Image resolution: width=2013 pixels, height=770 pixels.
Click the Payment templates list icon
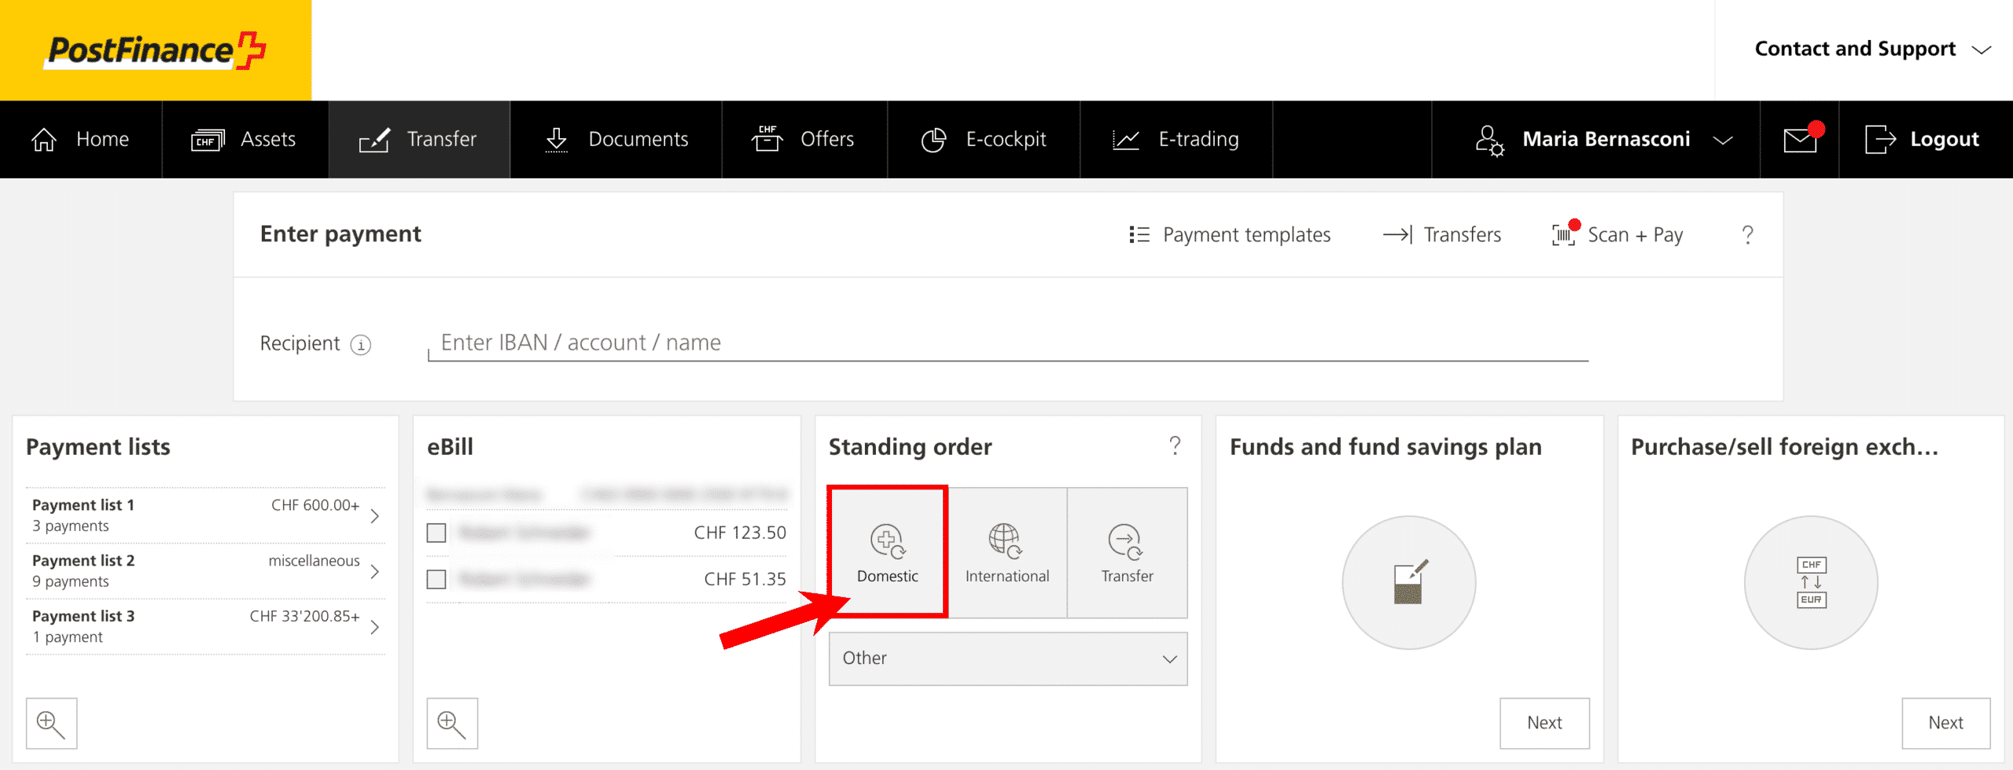(1139, 235)
